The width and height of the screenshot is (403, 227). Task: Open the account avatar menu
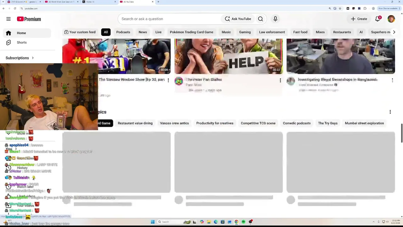click(x=391, y=19)
